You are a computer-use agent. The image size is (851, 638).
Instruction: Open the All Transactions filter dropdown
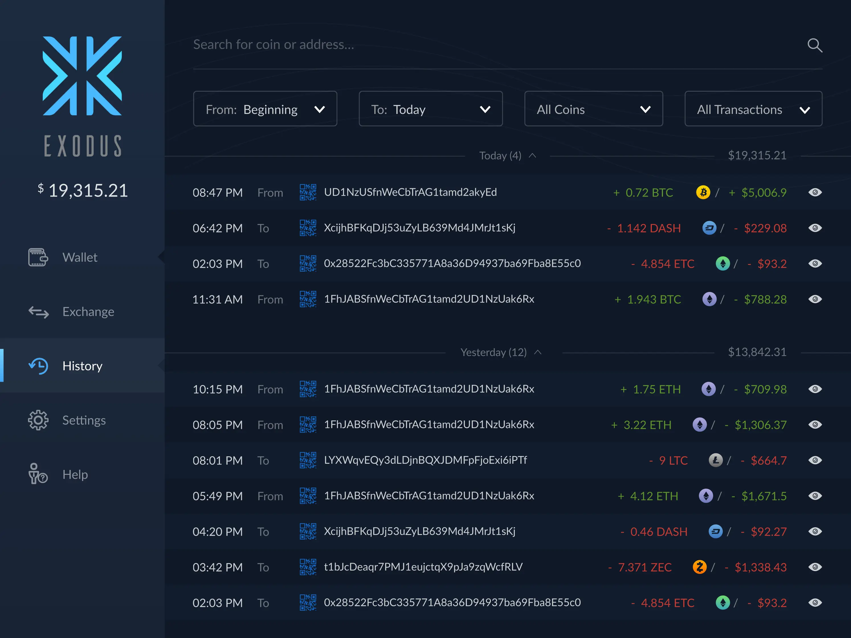tap(753, 109)
